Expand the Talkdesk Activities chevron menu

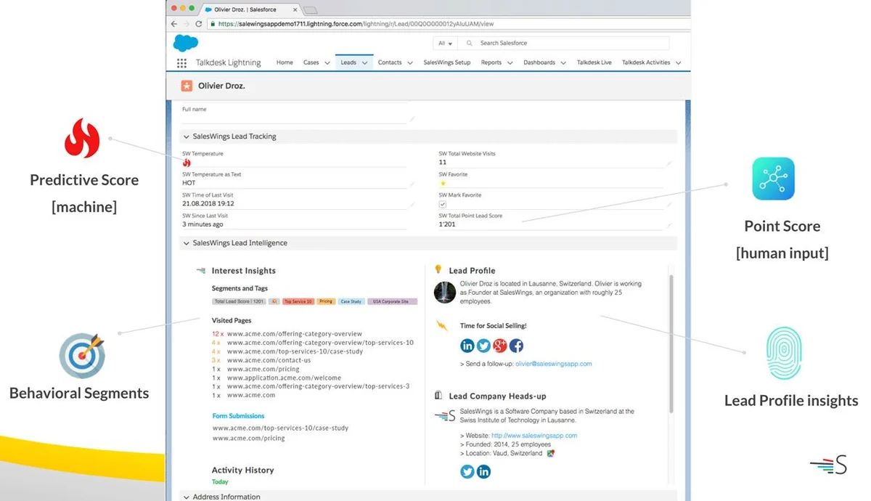click(x=679, y=63)
